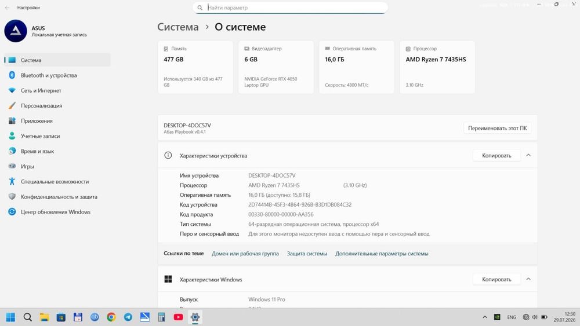Go to Игры settings
This screenshot has width=580, height=326.
pyautogui.click(x=57, y=166)
